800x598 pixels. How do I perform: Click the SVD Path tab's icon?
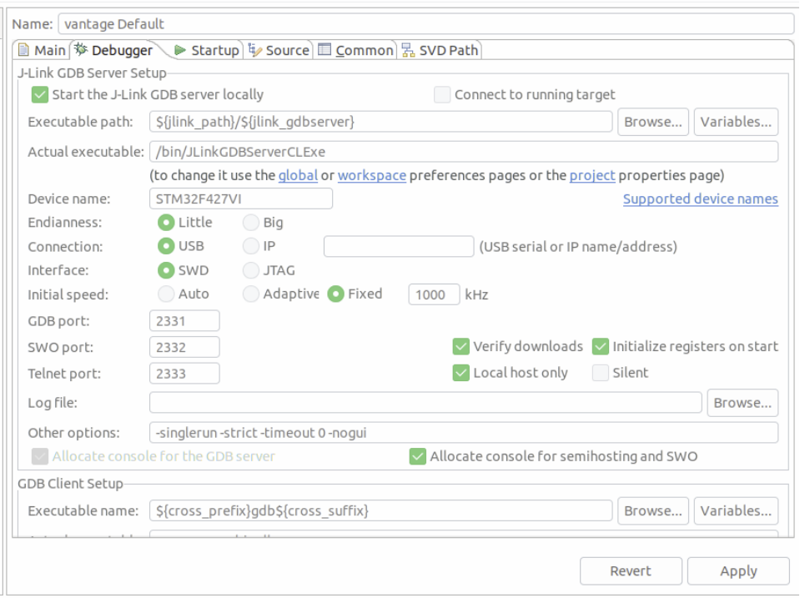pyautogui.click(x=408, y=50)
